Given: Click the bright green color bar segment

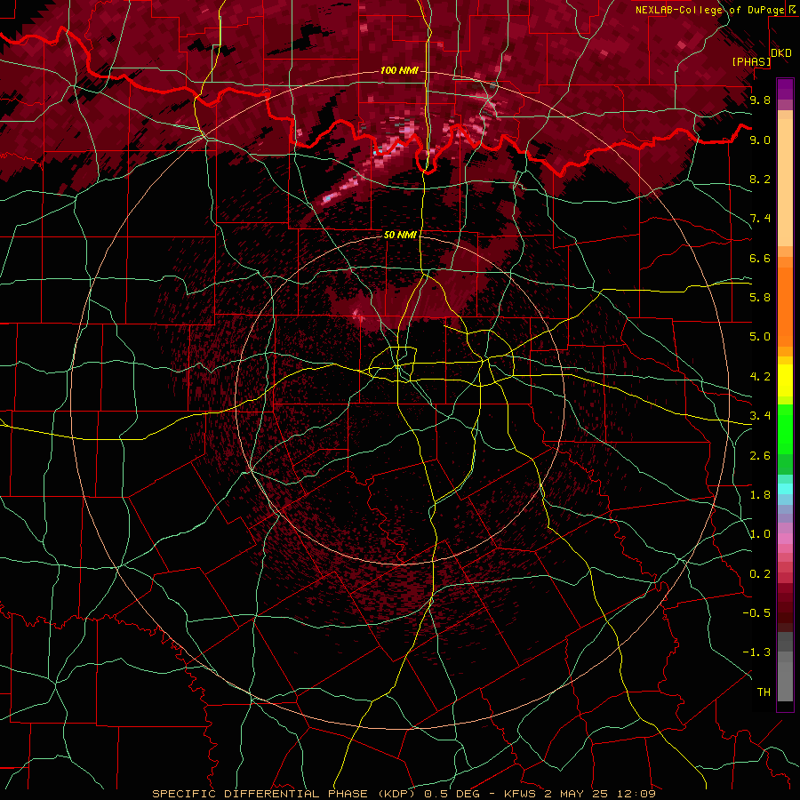Looking at the screenshot, I should click(785, 428).
